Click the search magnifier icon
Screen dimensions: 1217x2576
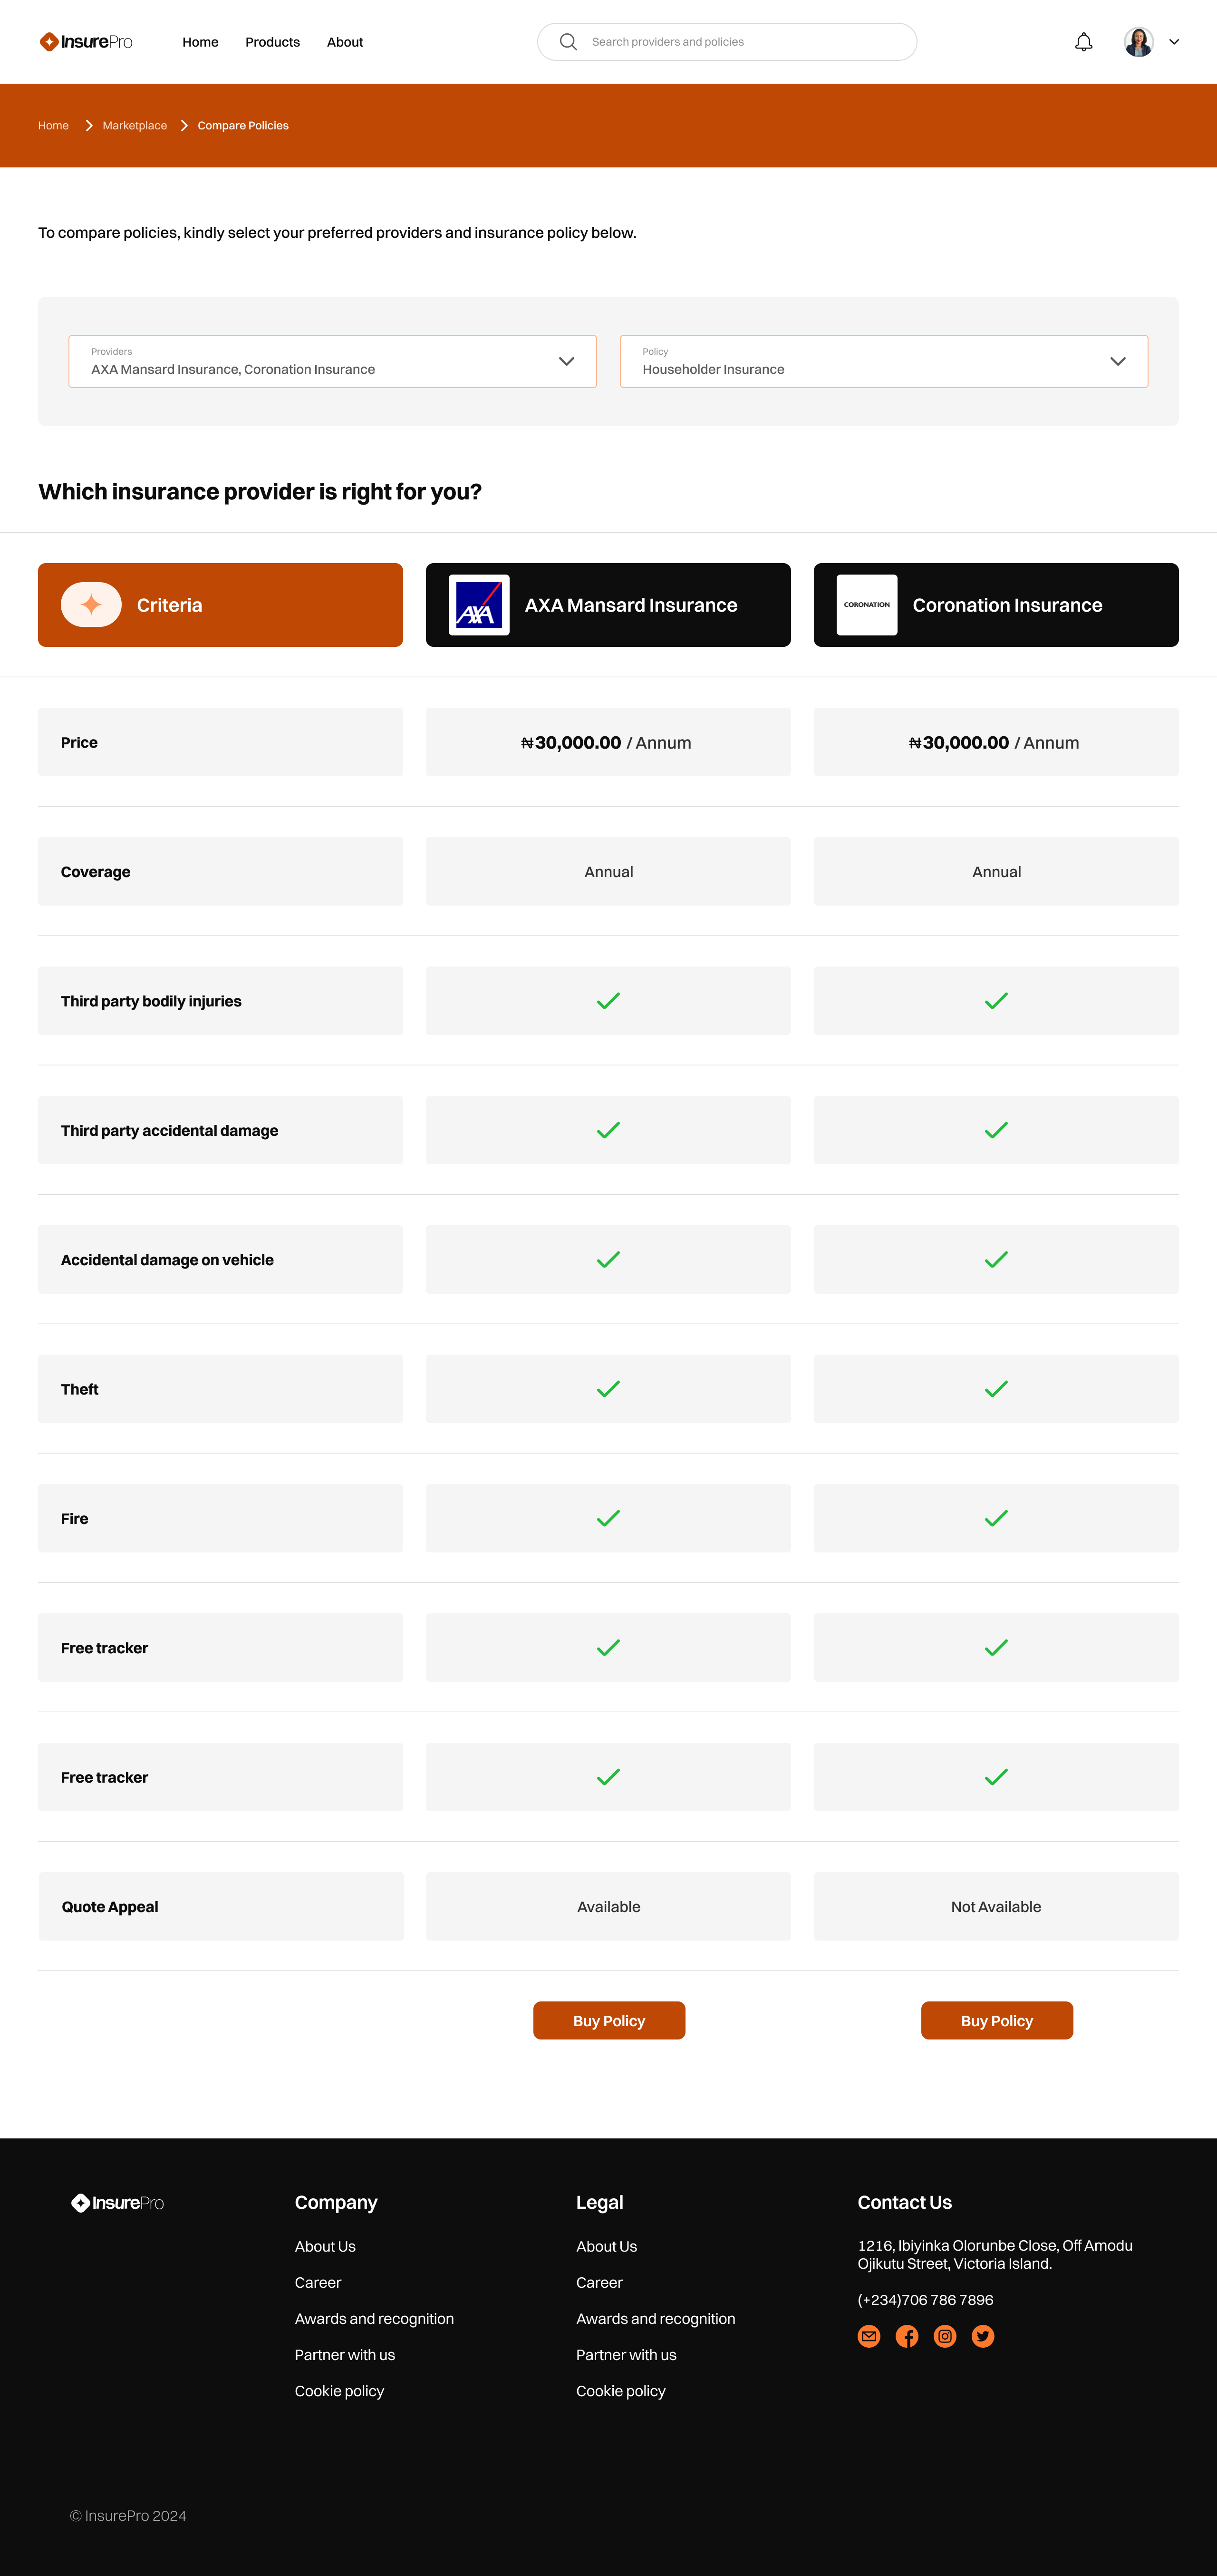pos(568,42)
